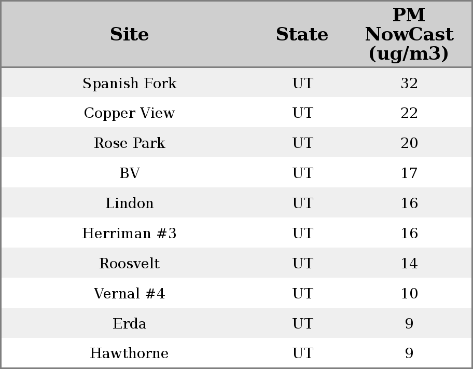The height and width of the screenshot is (369, 473).
Task: Select the Hawthorne site cell
Action: point(129,353)
